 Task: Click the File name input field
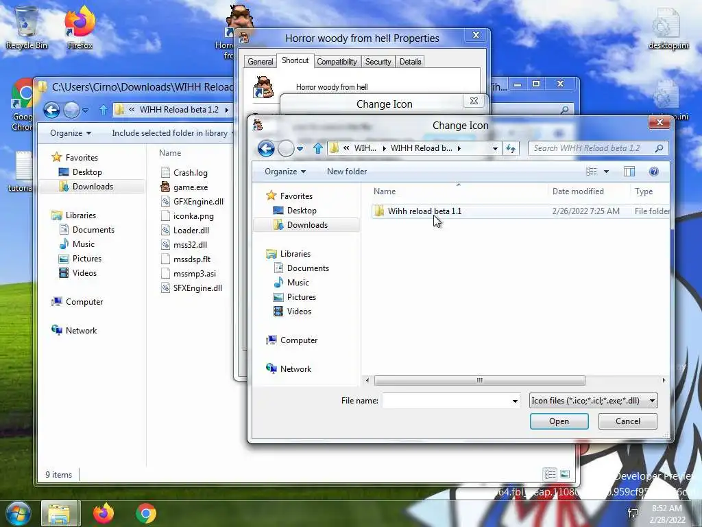pyautogui.click(x=446, y=401)
